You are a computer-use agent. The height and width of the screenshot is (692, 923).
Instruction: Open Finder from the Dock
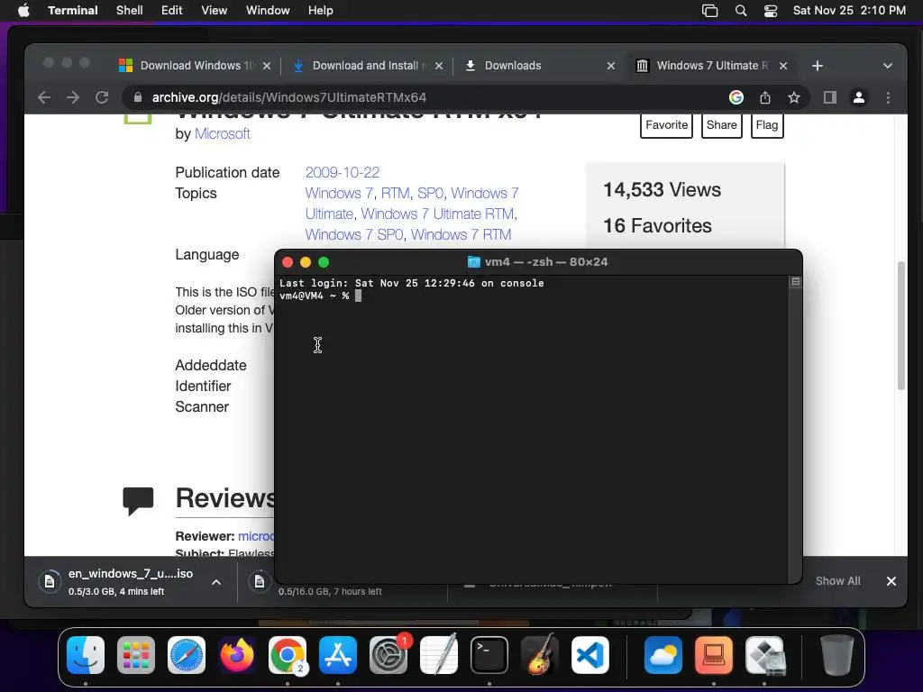(86, 655)
